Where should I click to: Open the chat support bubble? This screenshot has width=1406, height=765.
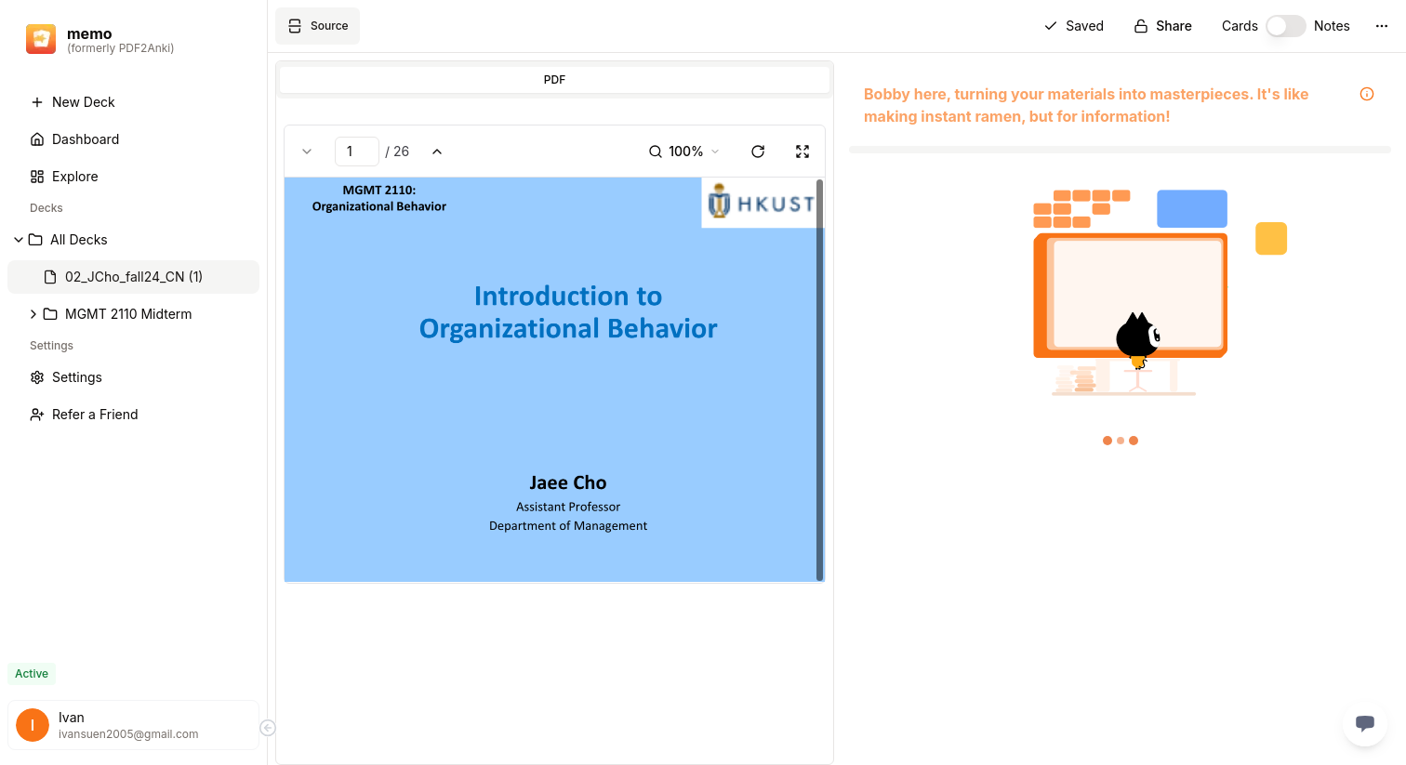[1364, 723]
